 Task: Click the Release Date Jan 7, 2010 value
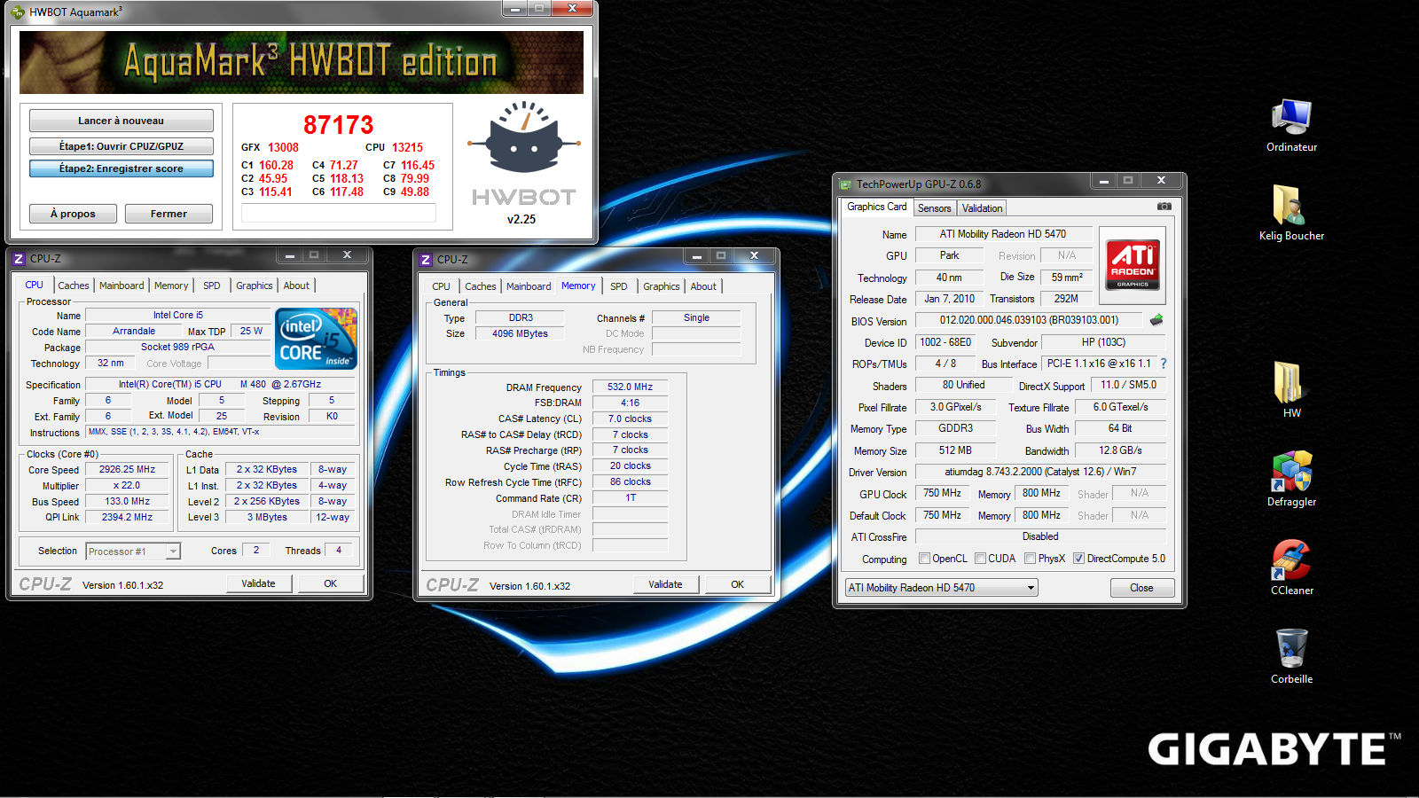(x=949, y=299)
